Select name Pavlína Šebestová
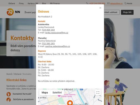Screen dimensions: 140x105 pos(47,41)
